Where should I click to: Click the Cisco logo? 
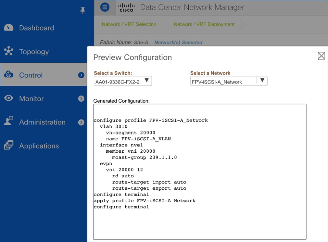[x=126, y=7]
